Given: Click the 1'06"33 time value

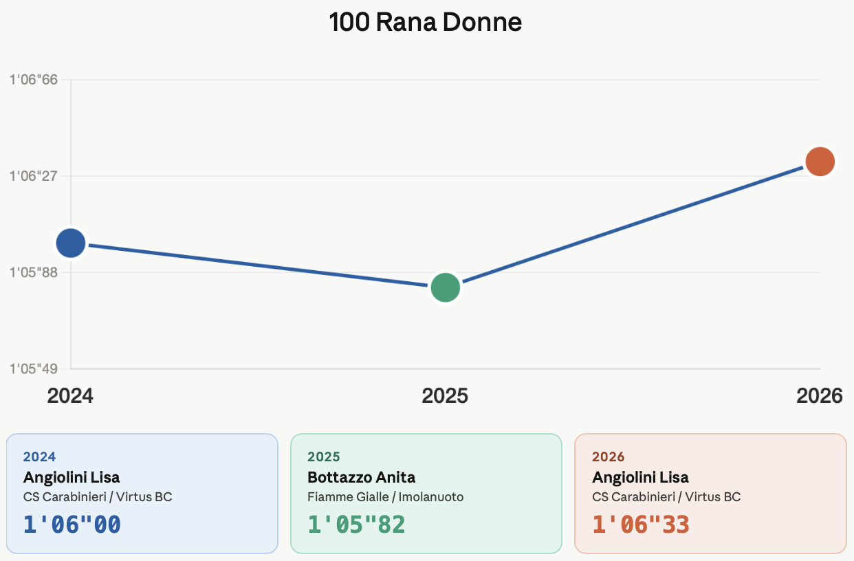Looking at the screenshot, I should pos(641,525).
